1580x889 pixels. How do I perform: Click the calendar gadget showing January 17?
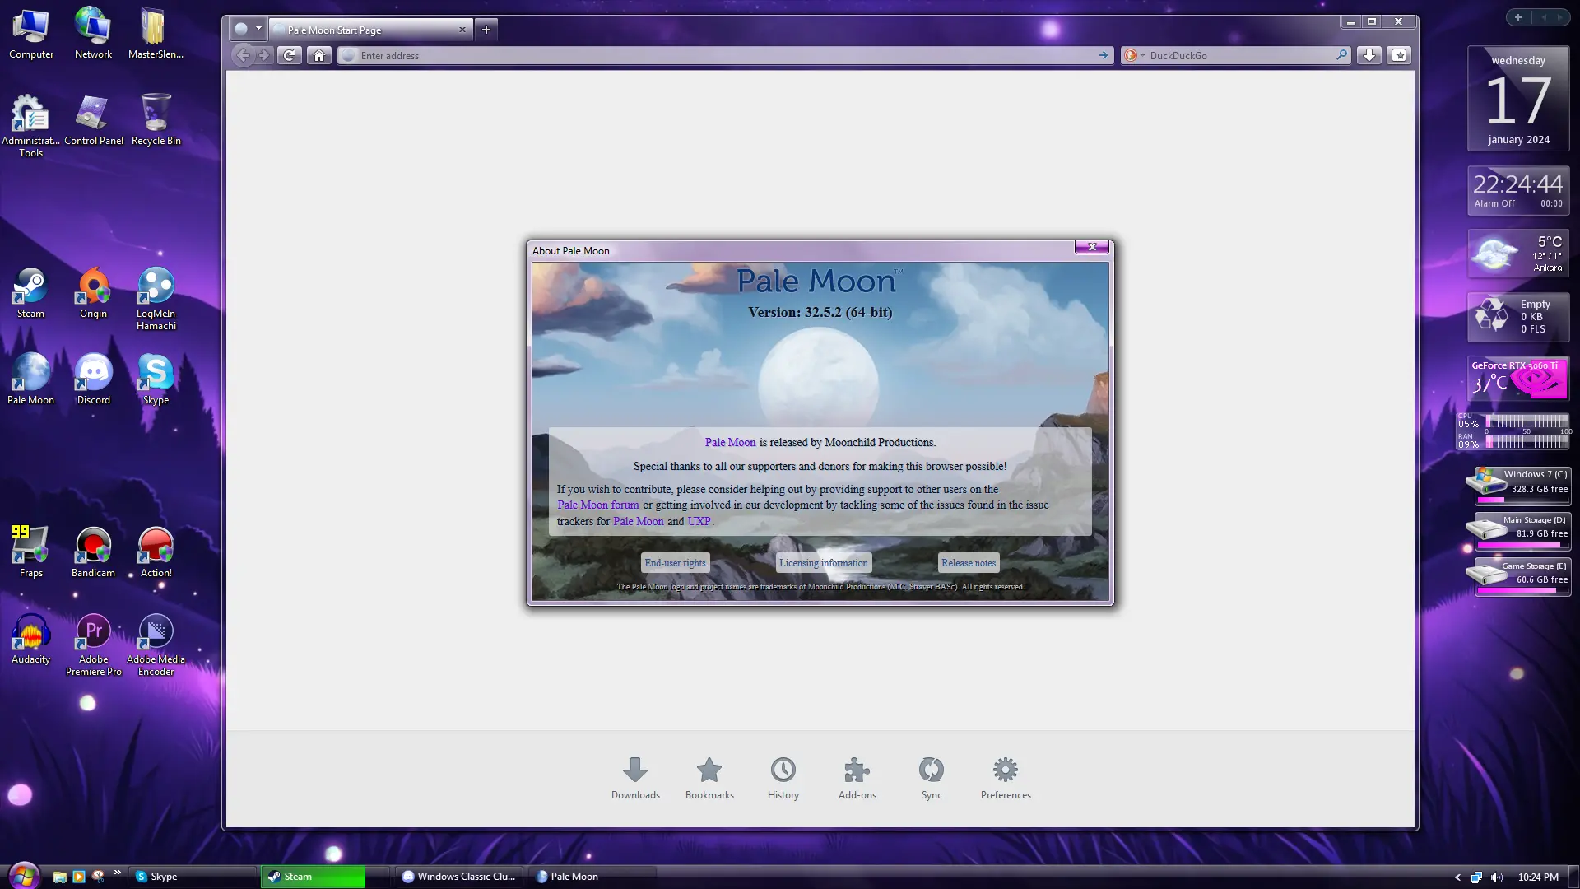point(1518,99)
